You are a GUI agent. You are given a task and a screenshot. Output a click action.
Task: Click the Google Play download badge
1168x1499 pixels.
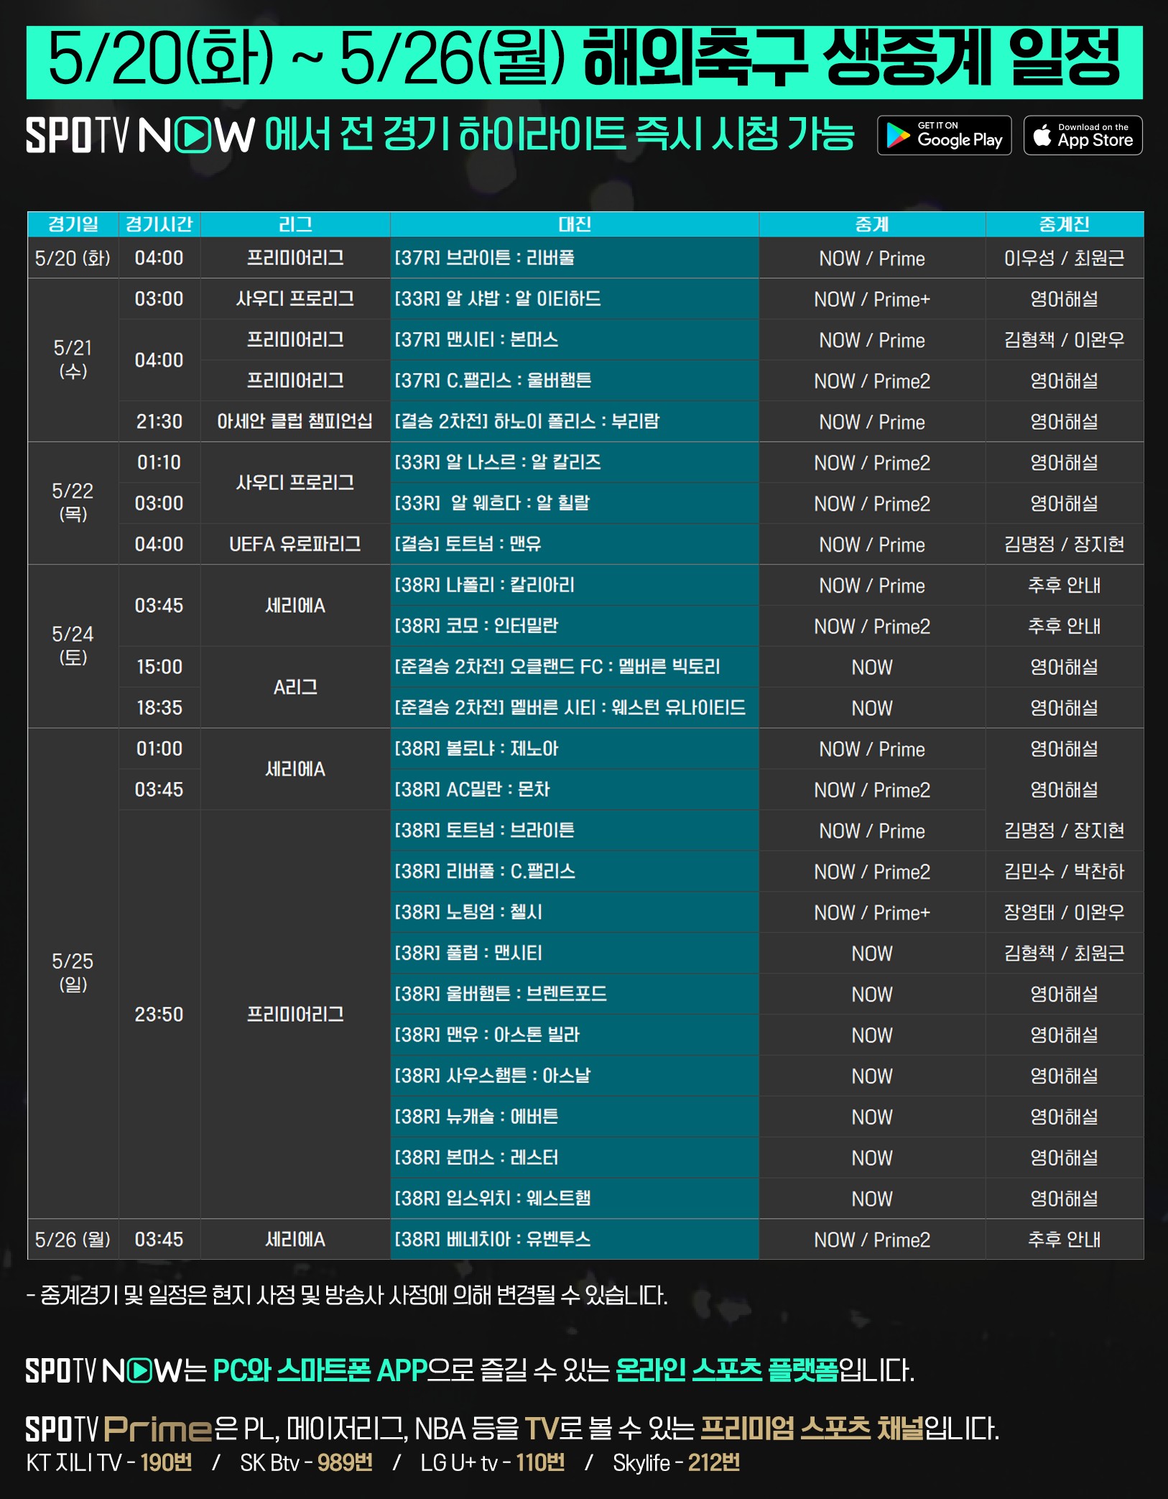(944, 135)
